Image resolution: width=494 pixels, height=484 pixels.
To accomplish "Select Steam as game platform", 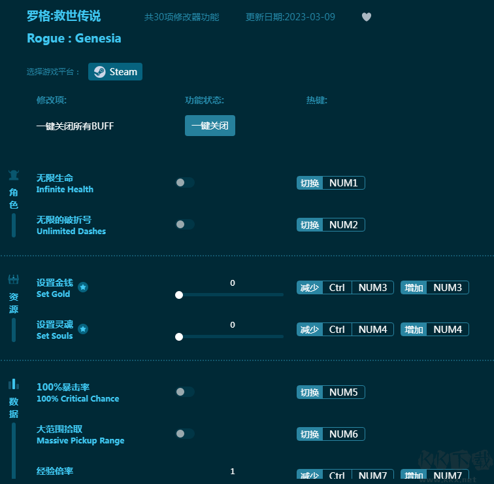I will coord(116,72).
